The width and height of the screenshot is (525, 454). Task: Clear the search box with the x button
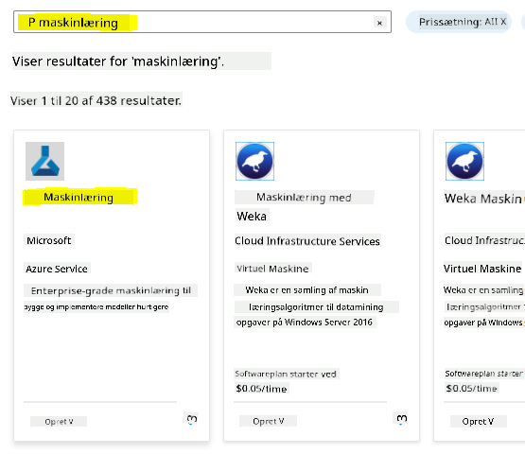379,23
